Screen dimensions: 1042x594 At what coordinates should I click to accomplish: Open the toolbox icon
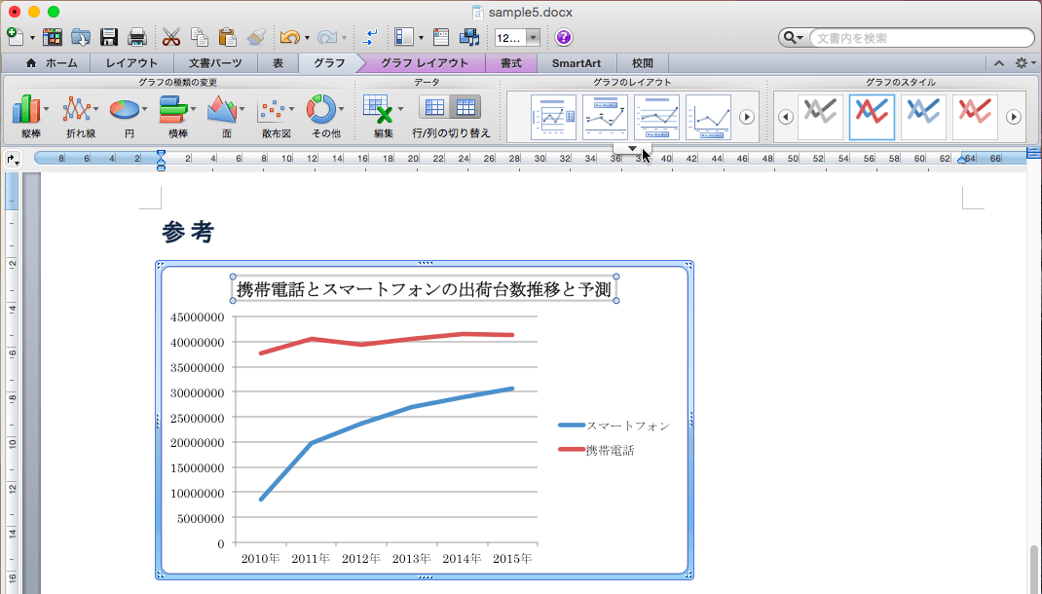tap(440, 37)
